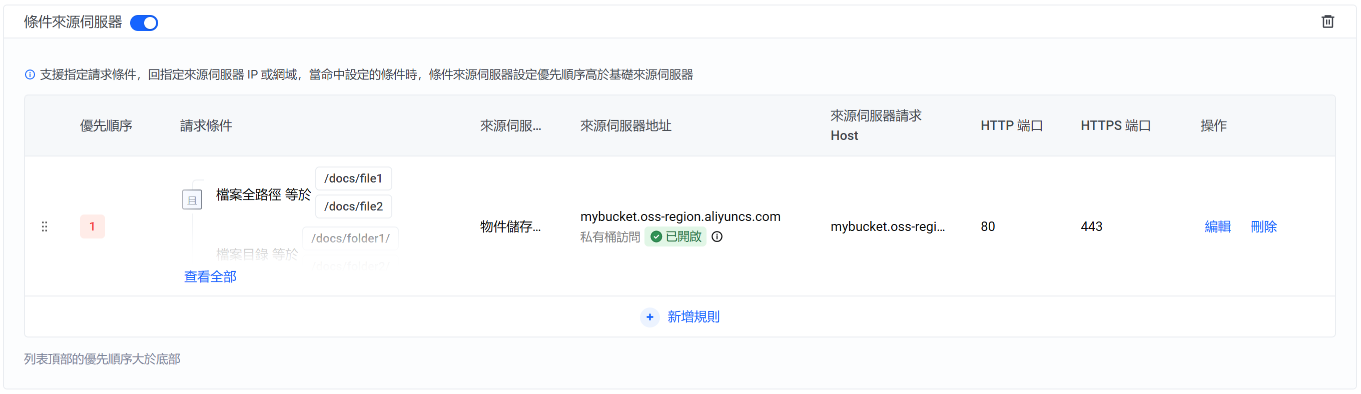Click the trash icon in the panel header
The width and height of the screenshot is (1361, 394).
coord(1327,21)
